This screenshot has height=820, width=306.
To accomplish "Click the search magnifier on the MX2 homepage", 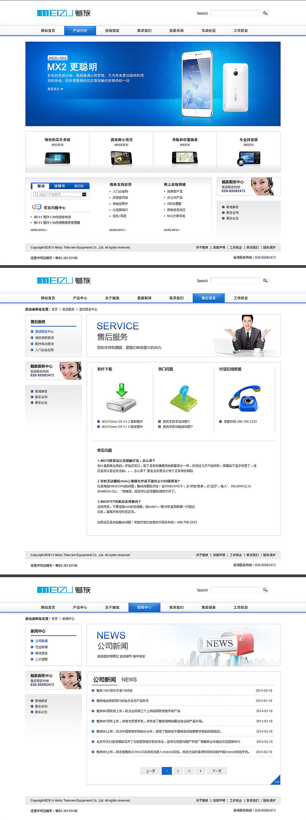I will click(x=265, y=13).
